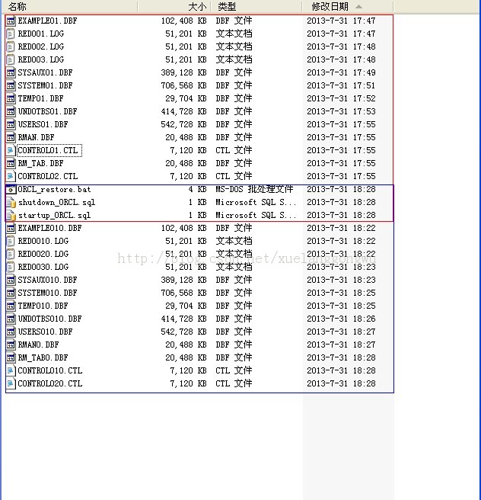
Task: Click the SYSTEM010.DBF file icon
Action: click(11, 293)
